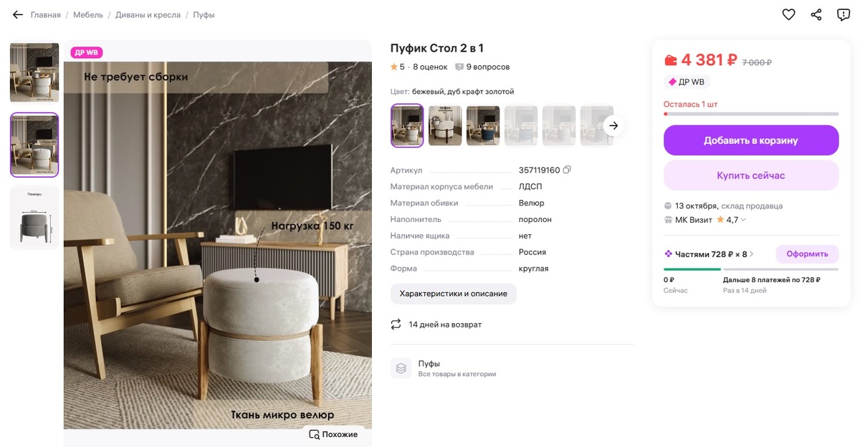Viewport: 860px width, 447px height.
Task: Select the dimensions thumbnail image
Action: pos(34,218)
